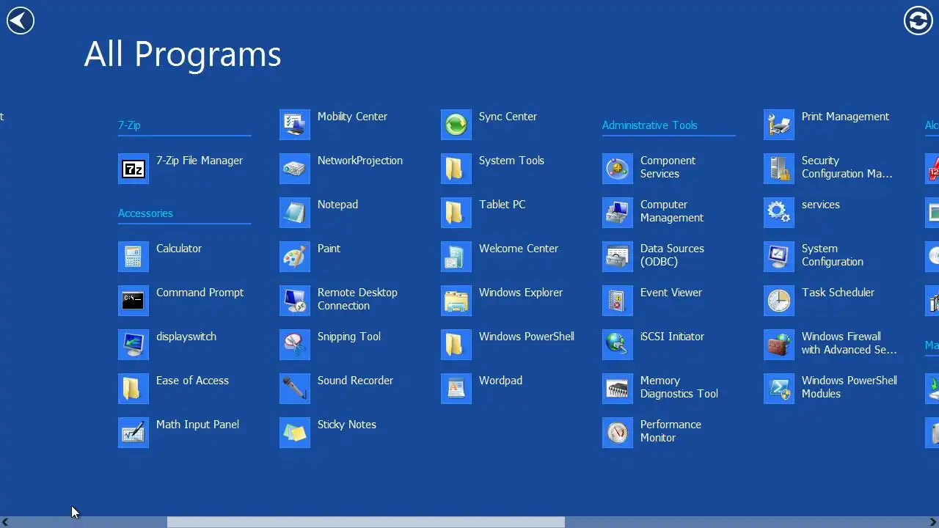Launch the Math Input Panel icon
The width and height of the screenshot is (939, 528).
pyautogui.click(x=134, y=433)
